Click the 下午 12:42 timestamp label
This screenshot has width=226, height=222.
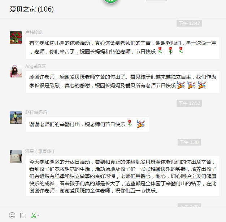click(189, 23)
